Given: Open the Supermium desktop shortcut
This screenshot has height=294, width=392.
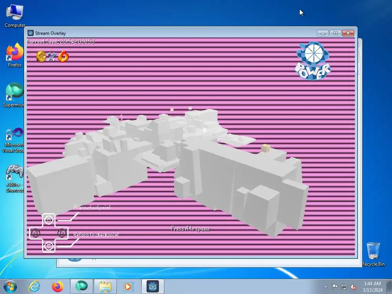Looking at the screenshot, I should click(14, 95).
